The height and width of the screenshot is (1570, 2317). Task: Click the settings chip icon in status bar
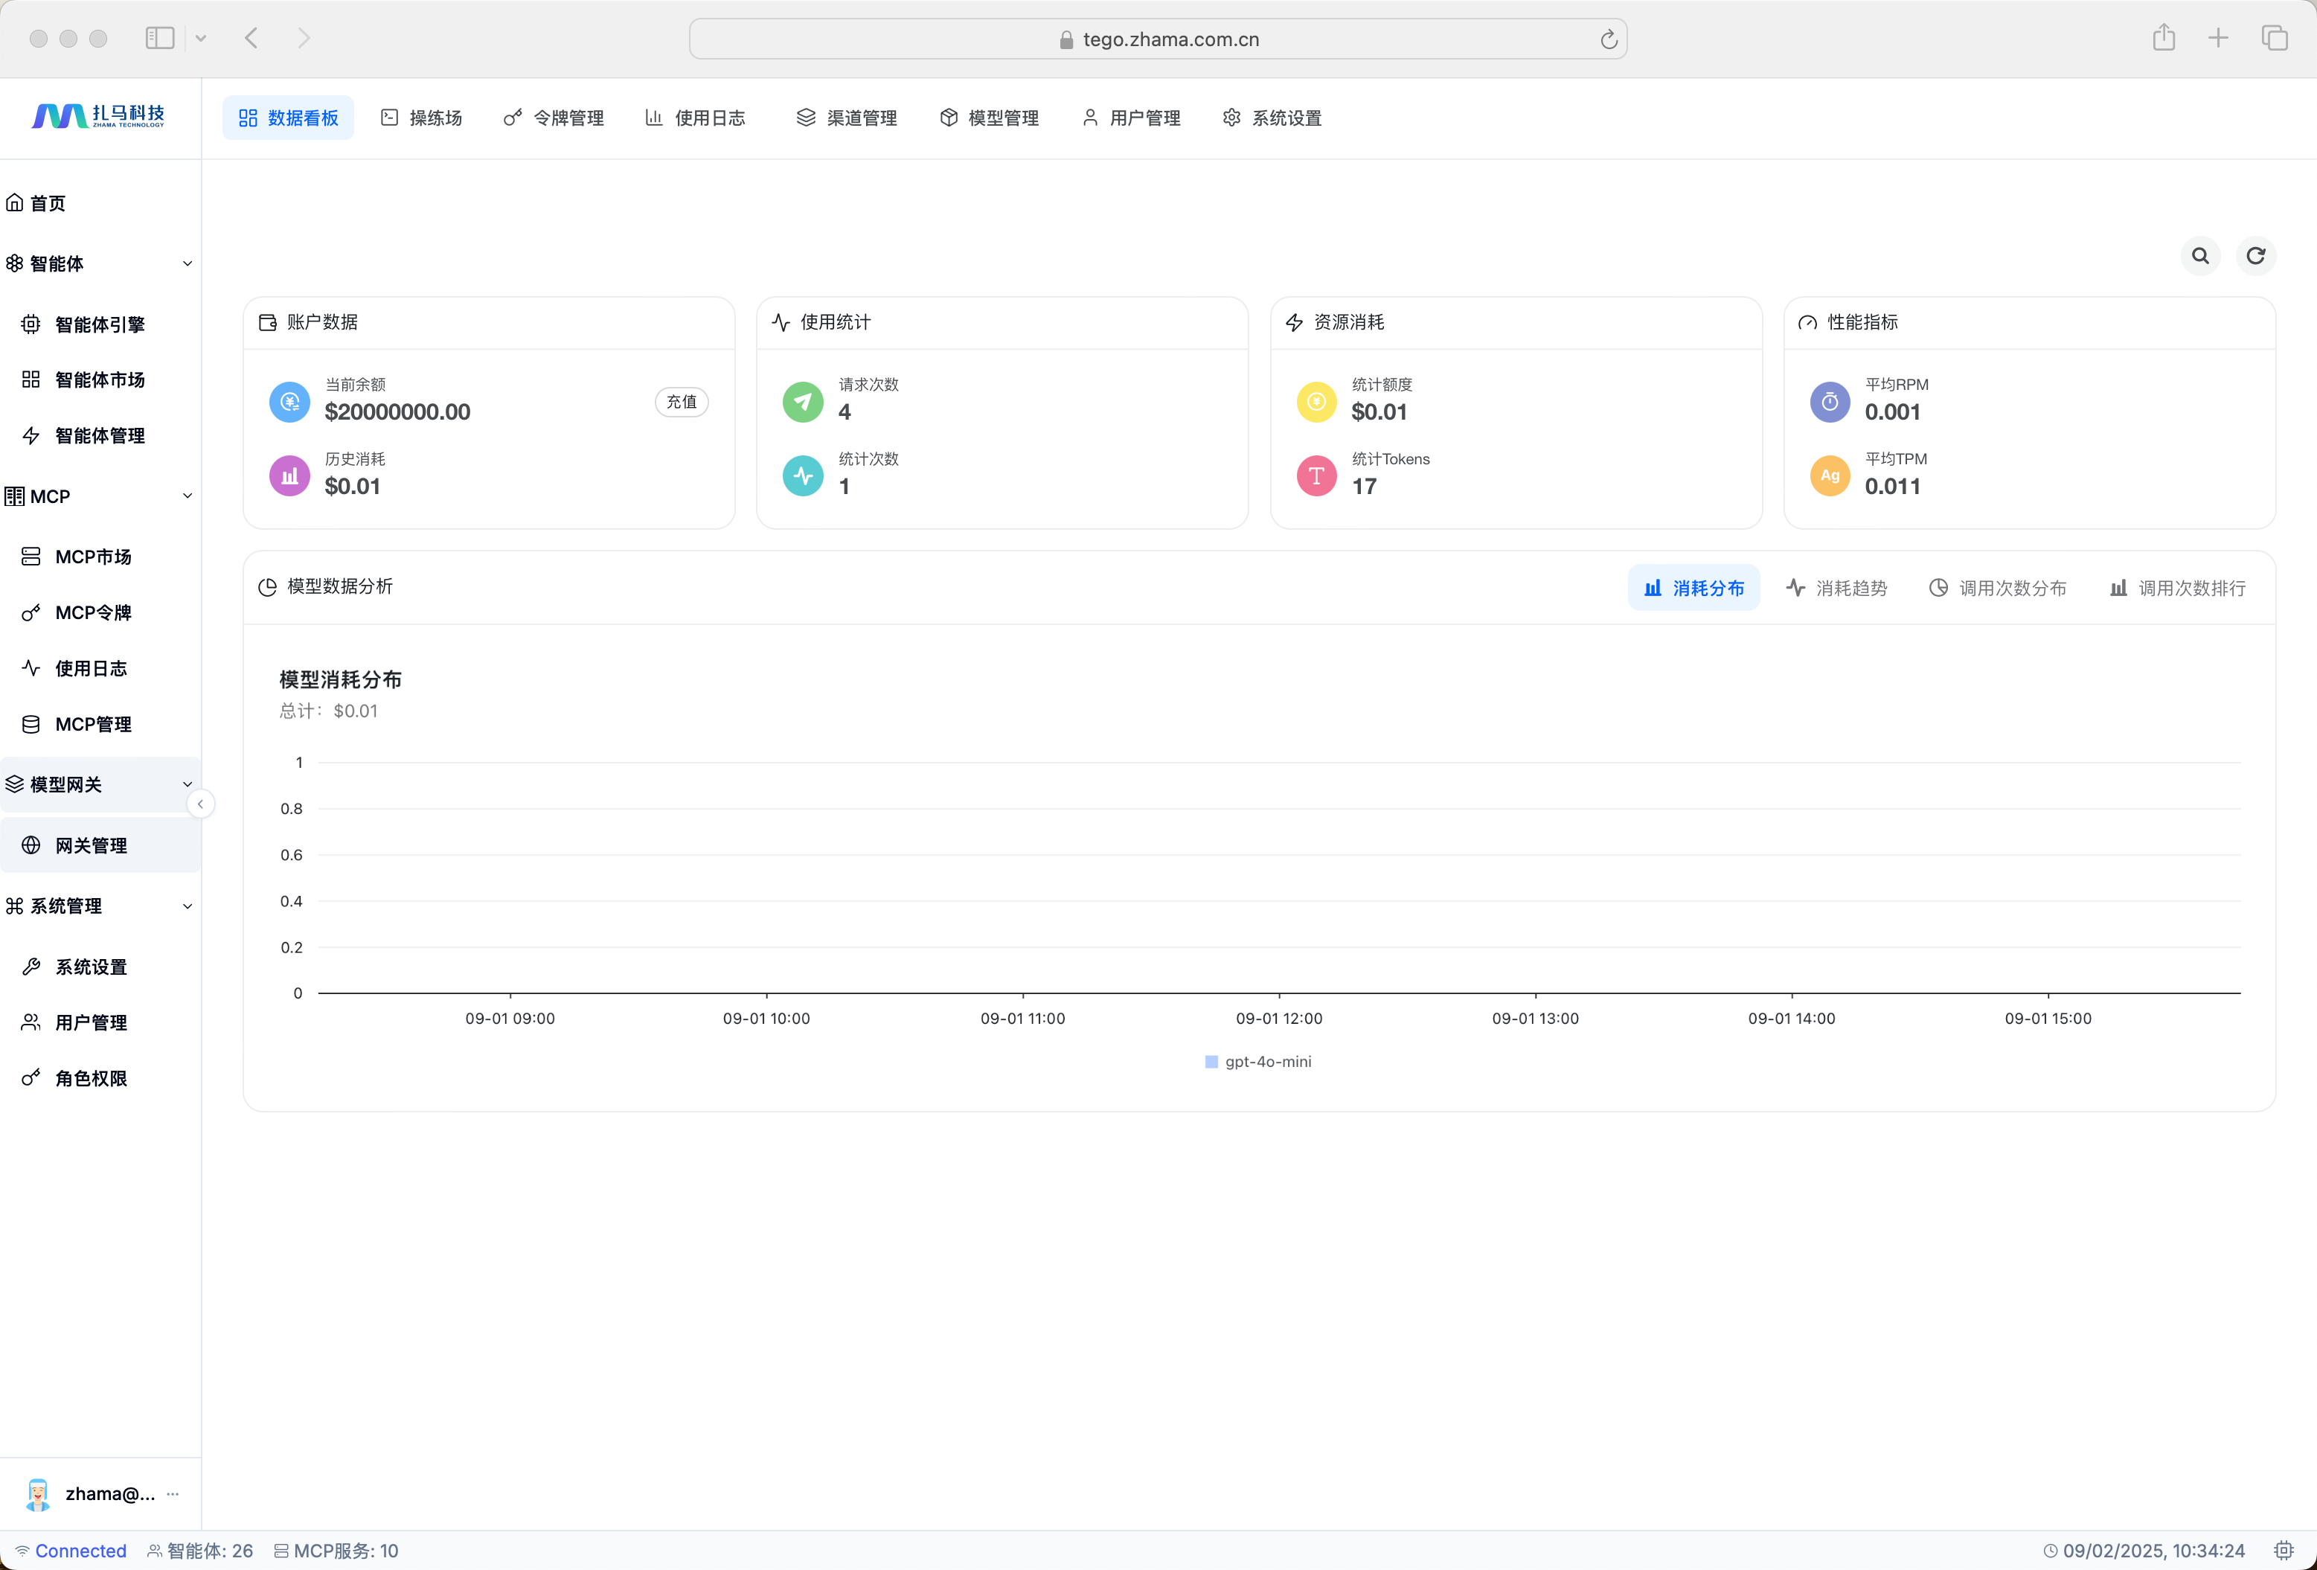[2283, 1550]
